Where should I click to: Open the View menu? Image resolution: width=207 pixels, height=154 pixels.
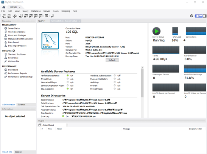17,11
